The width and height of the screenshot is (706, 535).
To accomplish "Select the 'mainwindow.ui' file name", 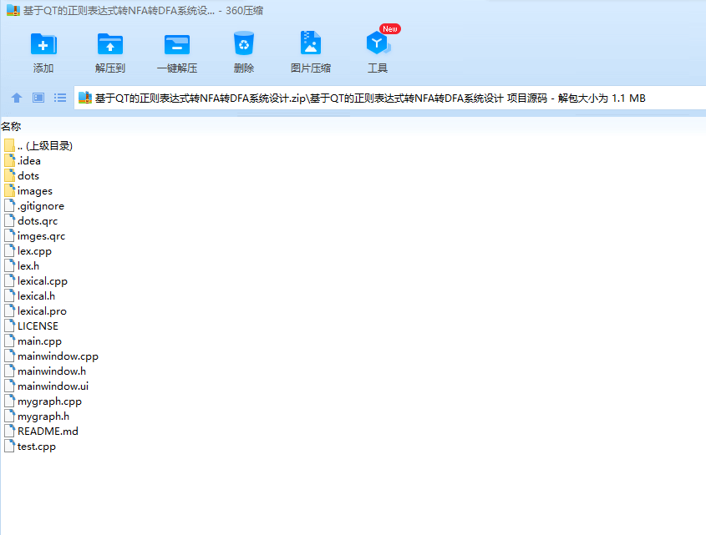I will 53,386.
